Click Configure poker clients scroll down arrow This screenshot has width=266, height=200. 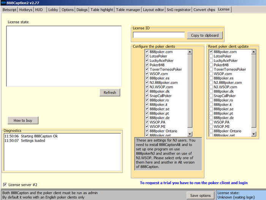tap(190, 134)
